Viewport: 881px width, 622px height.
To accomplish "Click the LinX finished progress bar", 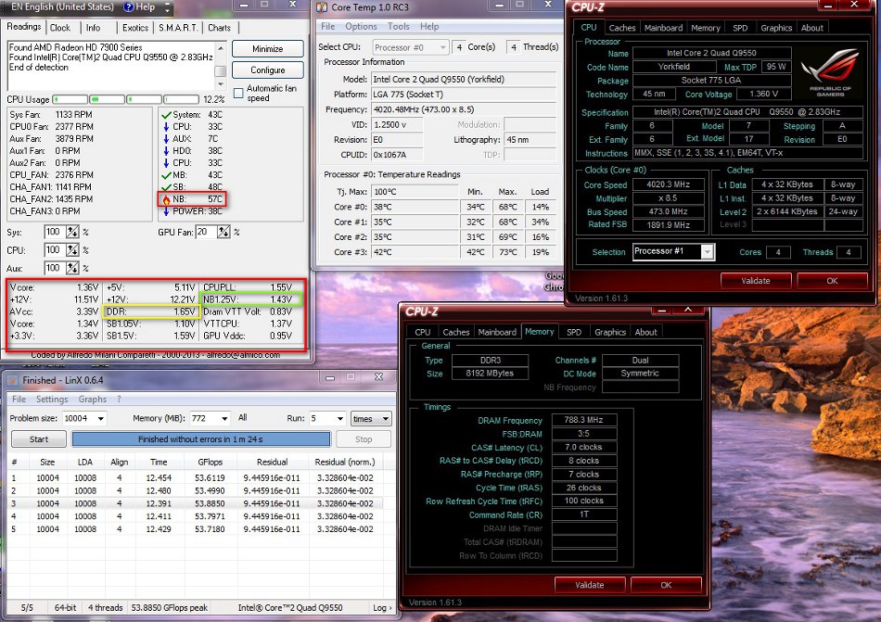I will 200,439.
